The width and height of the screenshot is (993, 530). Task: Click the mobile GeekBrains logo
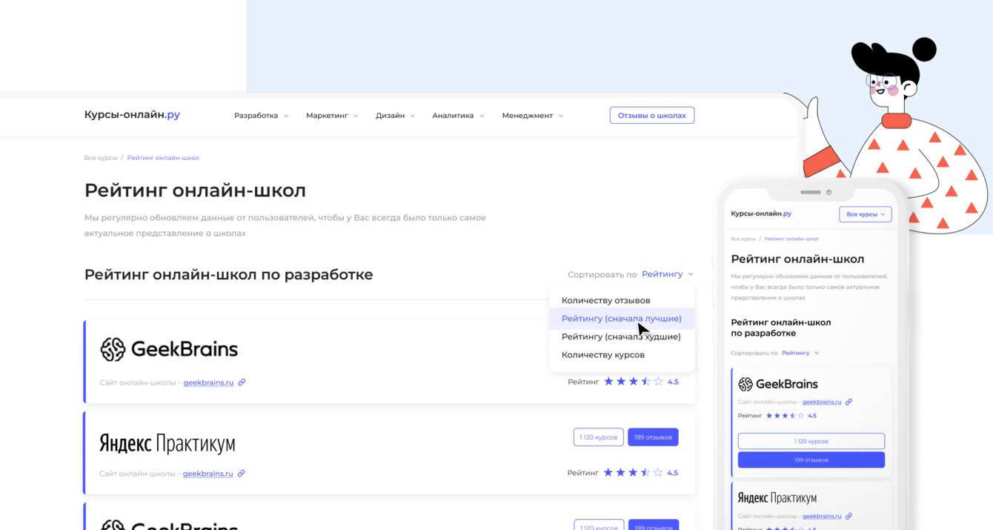[x=778, y=384]
